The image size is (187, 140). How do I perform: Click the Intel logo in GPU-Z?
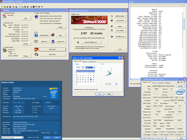tap(180, 92)
